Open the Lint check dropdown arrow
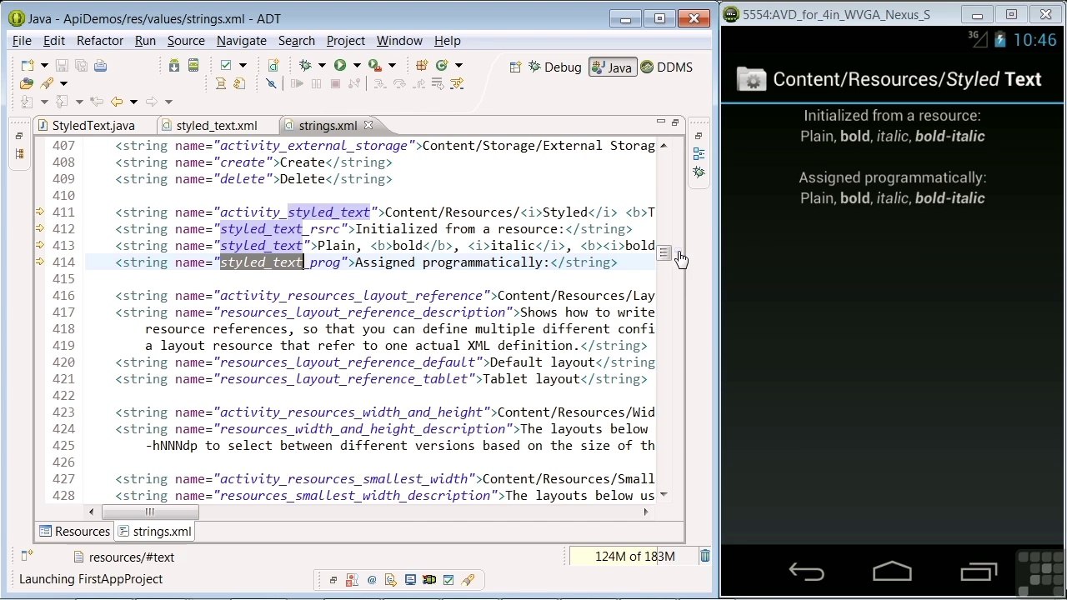This screenshot has width=1067, height=600. (243, 65)
